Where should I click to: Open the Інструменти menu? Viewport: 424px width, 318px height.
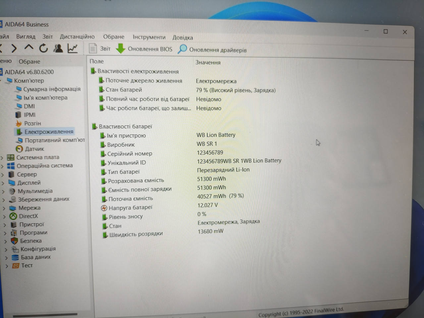(x=149, y=37)
